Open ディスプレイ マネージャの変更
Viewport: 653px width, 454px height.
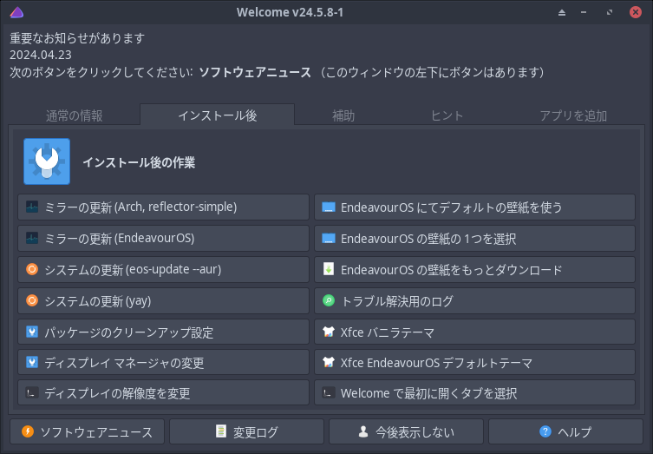[163, 362]
